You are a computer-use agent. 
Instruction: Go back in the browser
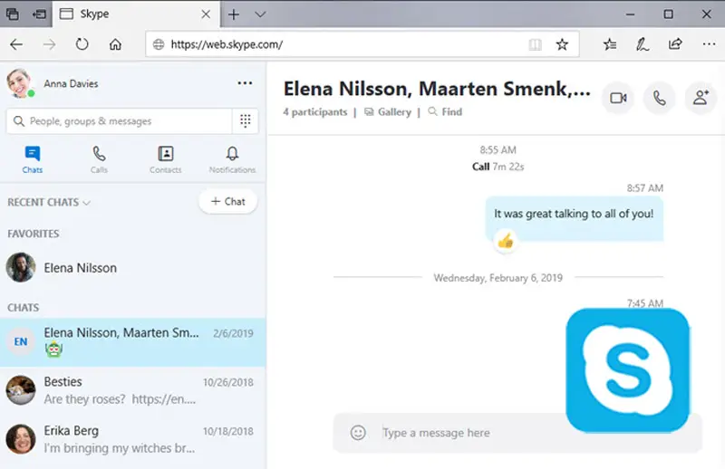tap(16, 44)
